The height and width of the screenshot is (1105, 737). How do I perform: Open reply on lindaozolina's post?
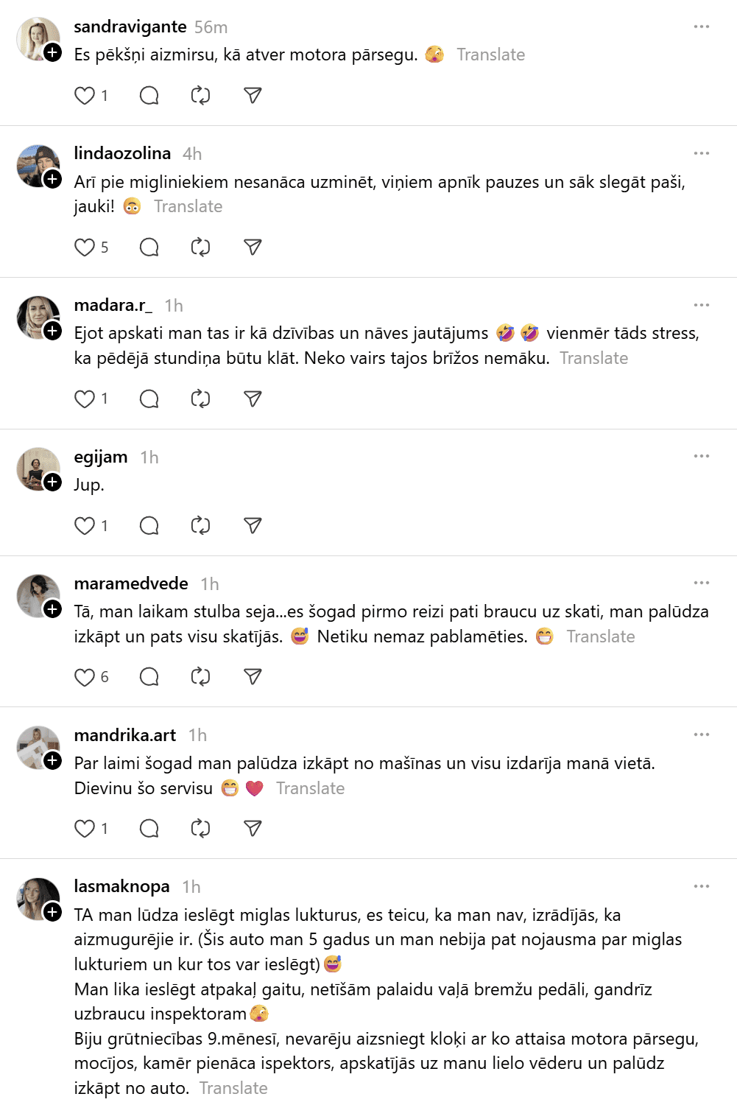point(149,248)
